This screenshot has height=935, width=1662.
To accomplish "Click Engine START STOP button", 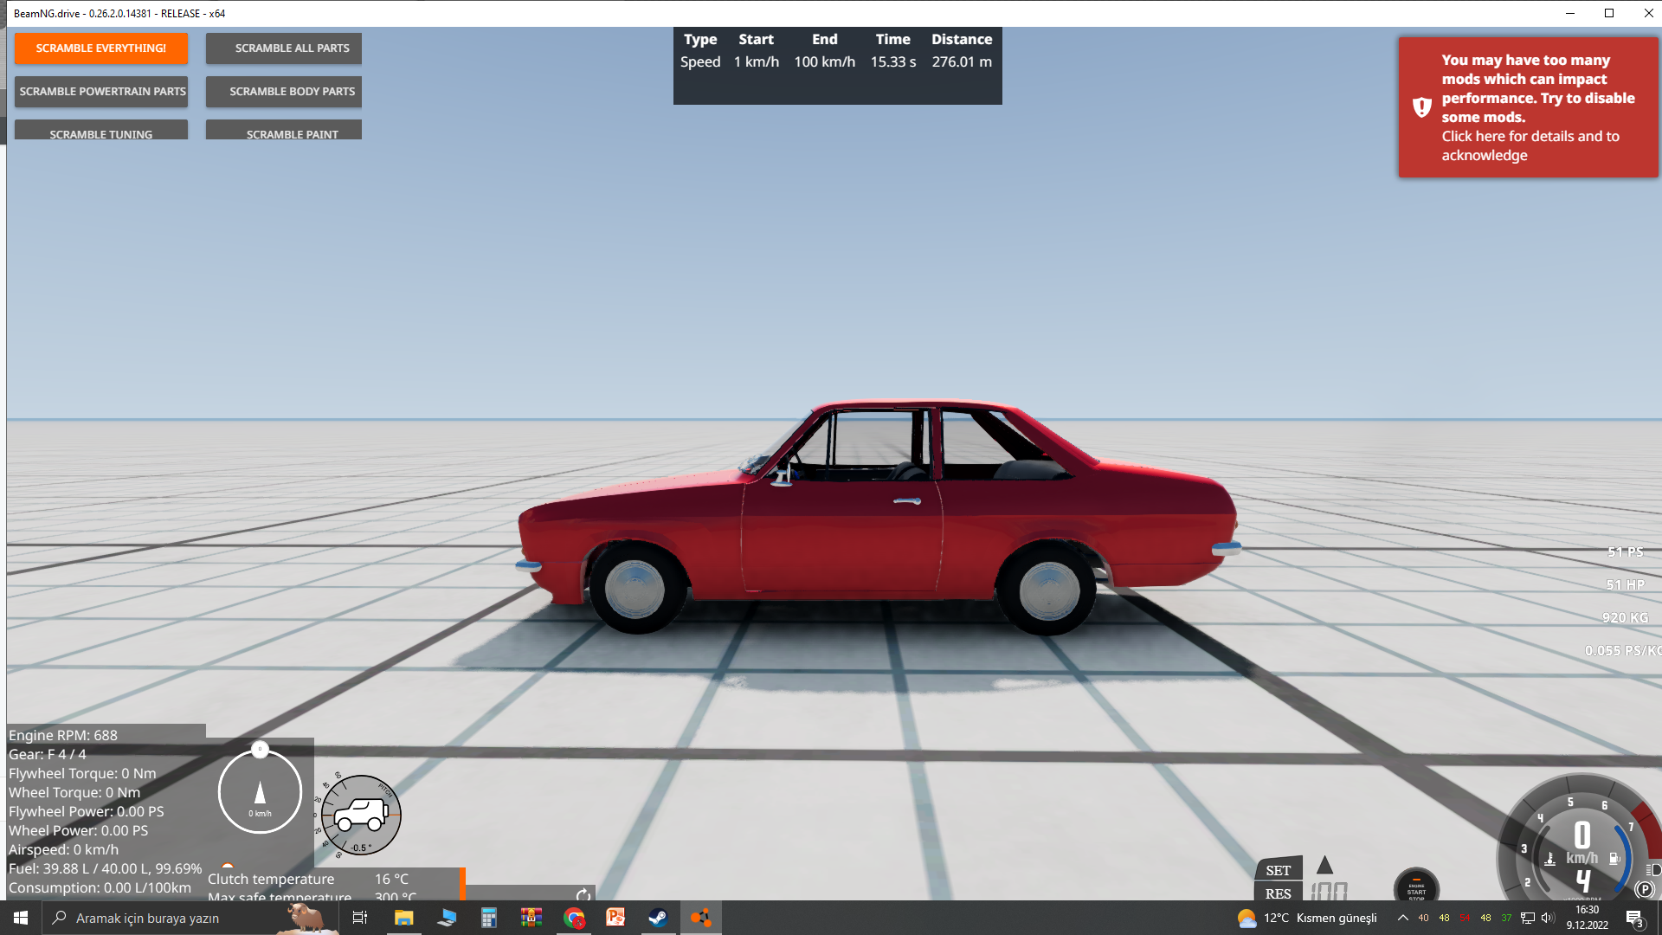I will click(1416, 887).
